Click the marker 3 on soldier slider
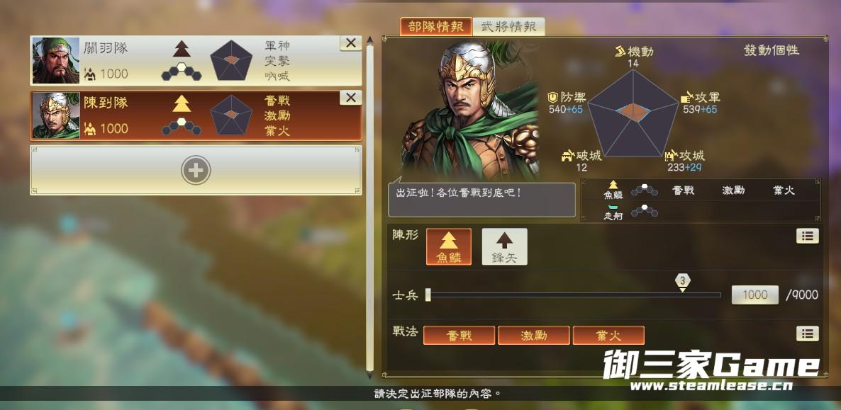841x410 pixels. (682, 282)
